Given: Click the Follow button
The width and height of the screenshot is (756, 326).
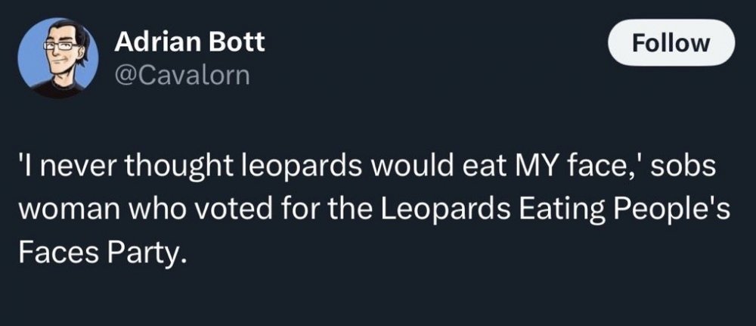Looking at the screenshot, I should [671, 43].
